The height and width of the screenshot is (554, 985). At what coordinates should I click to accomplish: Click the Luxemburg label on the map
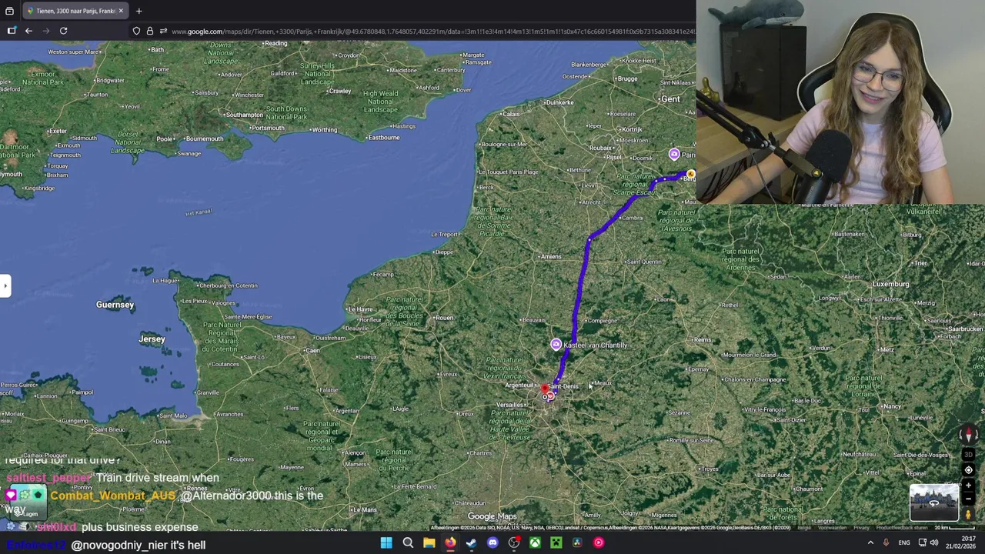(x=890, y=284)
